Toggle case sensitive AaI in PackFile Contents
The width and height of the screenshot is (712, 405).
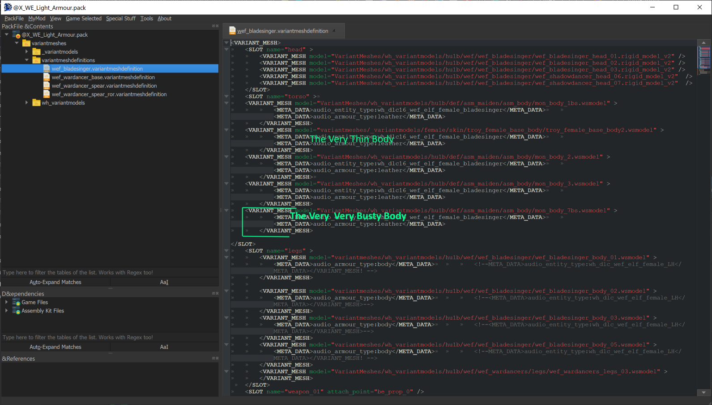coord(164,282)
